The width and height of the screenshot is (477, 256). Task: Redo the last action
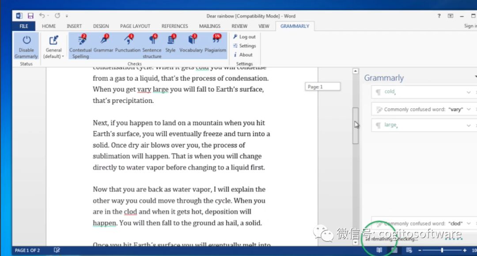coord(57,15)
